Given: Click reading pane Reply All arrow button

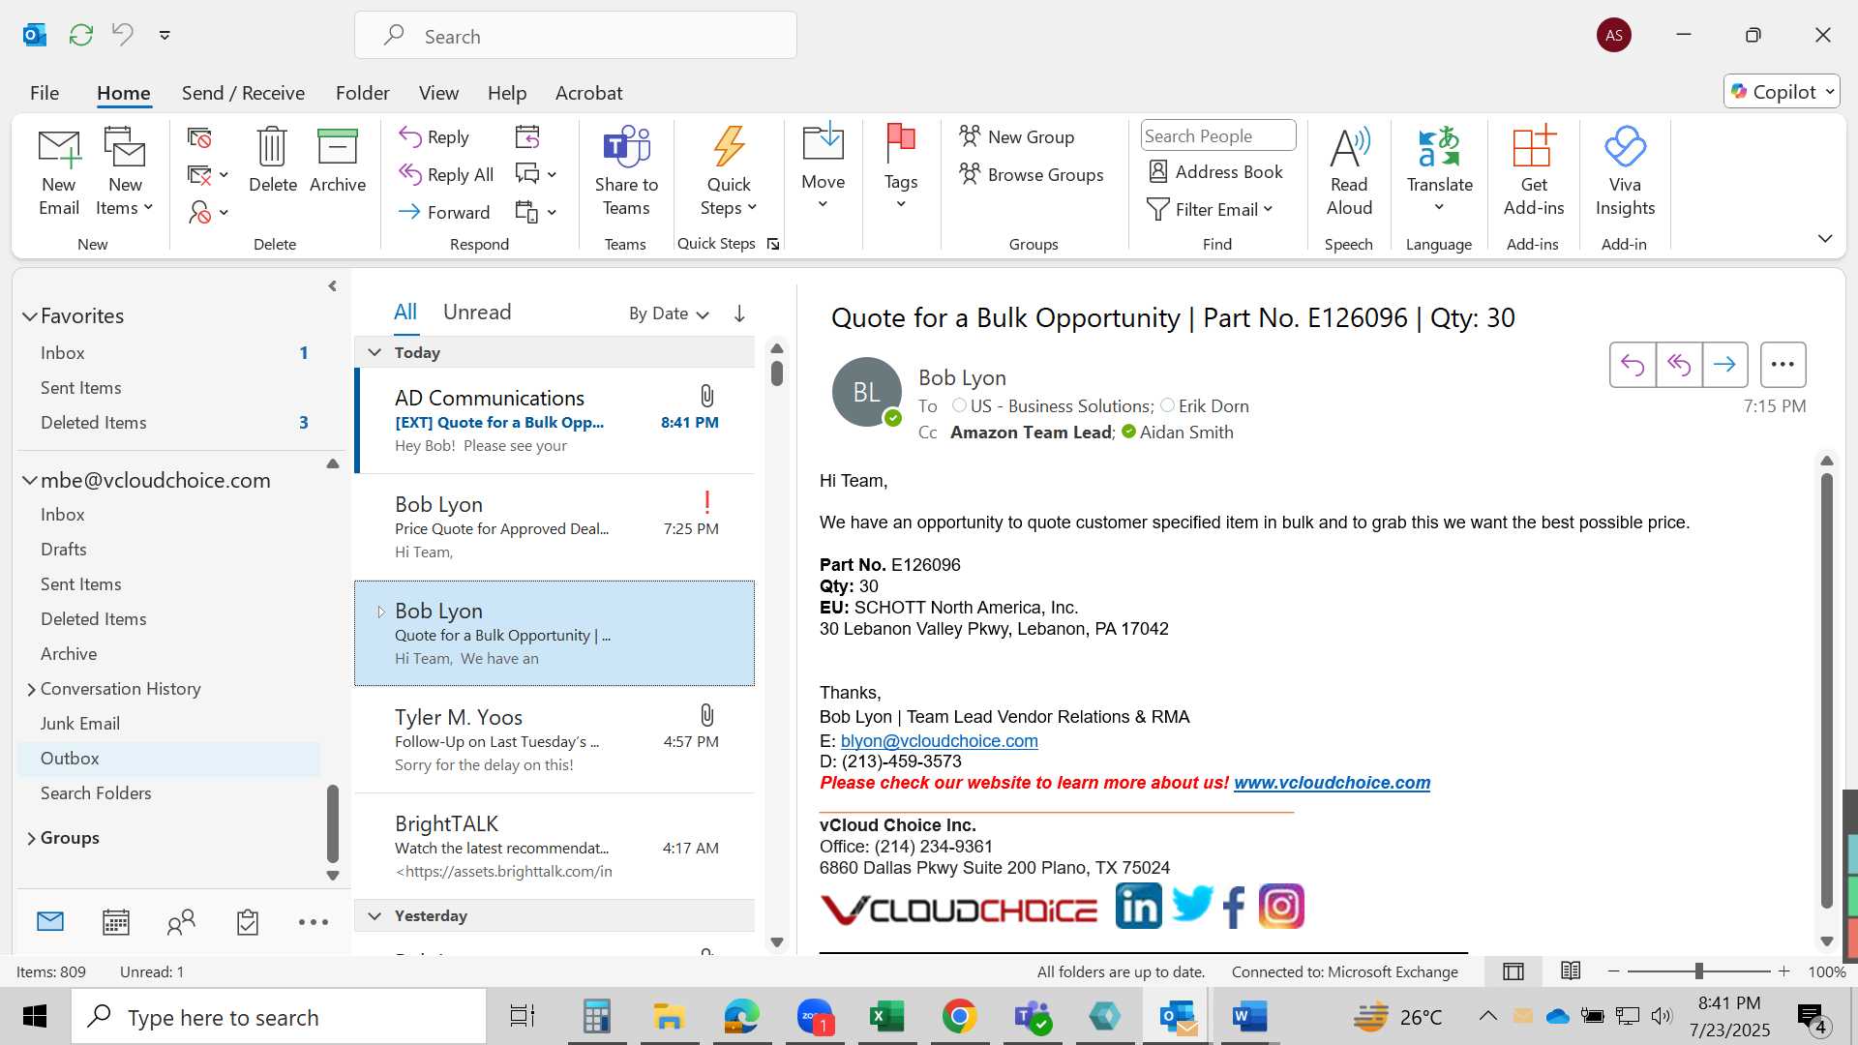Looking at the screenshot, I should coord(1679,365).
